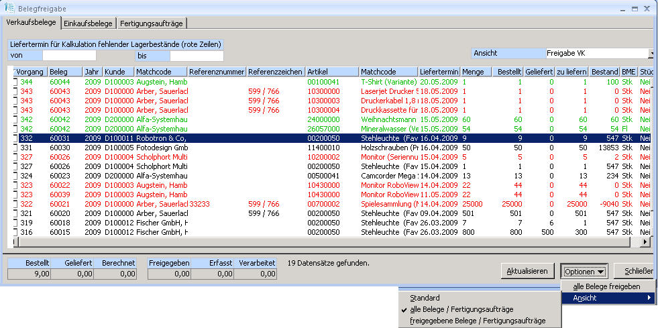
Task: Select 'freigegebene Belege / Fertigungsaufträge' option
Action: [478, 321]
